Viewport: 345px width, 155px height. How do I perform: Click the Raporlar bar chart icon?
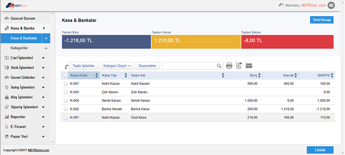click(7, 117)
